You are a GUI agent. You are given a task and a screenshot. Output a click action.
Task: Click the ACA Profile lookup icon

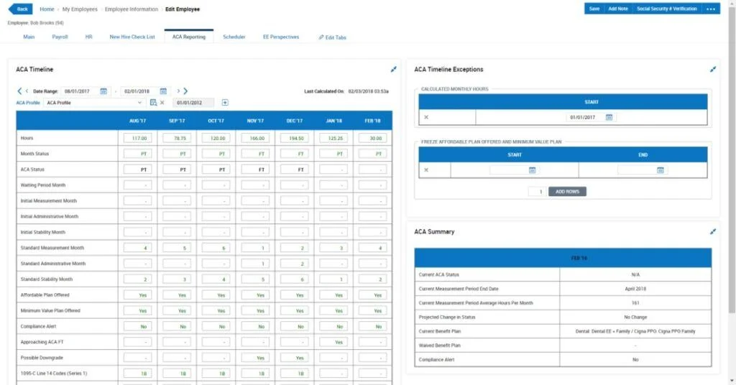[152, 103]
